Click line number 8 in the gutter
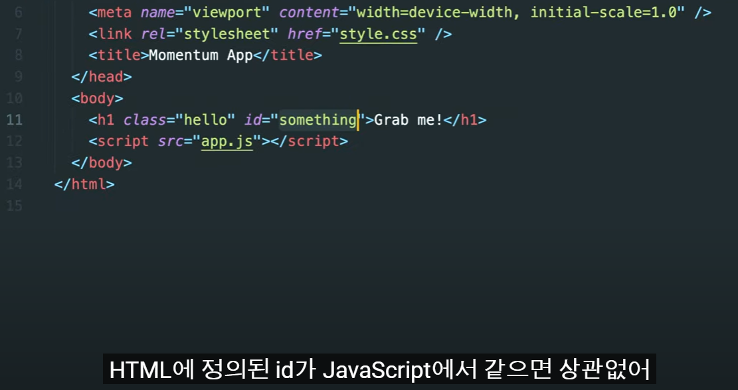The image size is (738, 390). pyautogui.click(x=19, y=56)
